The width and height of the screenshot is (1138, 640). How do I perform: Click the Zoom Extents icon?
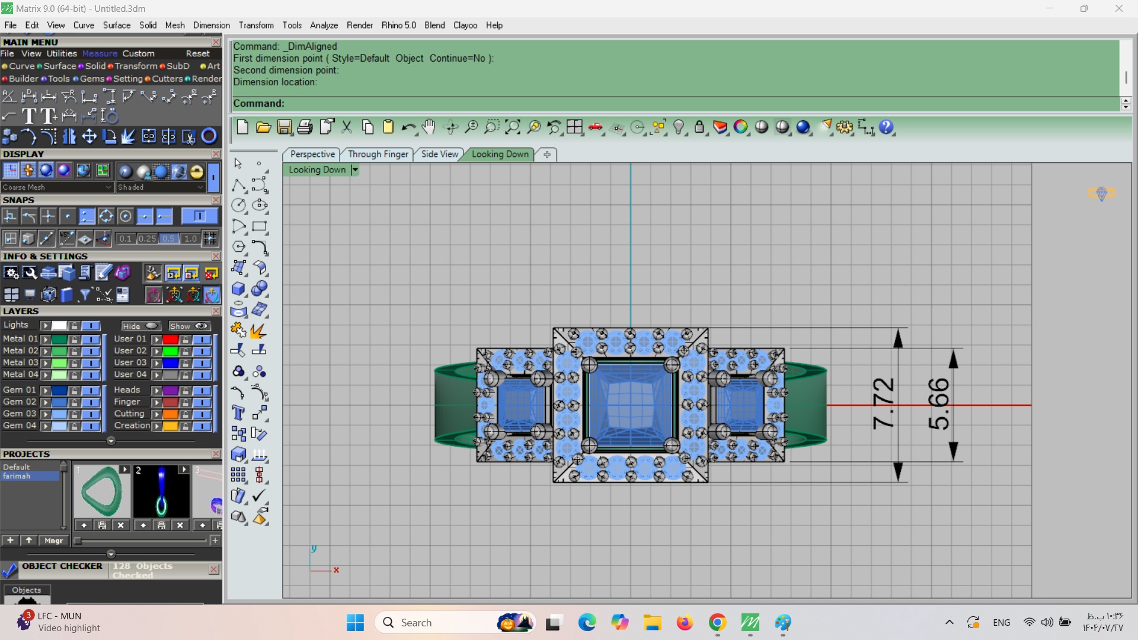513,127
